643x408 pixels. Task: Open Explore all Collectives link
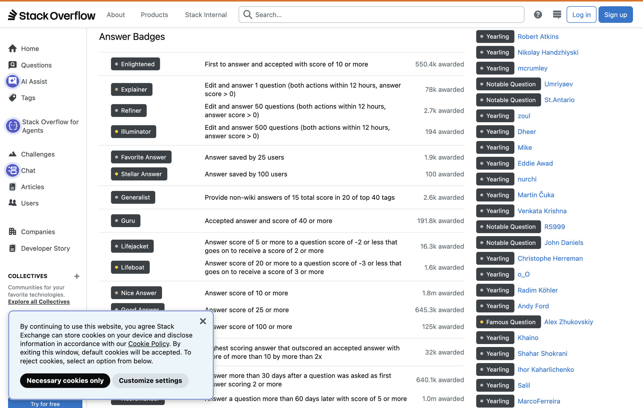39,302
